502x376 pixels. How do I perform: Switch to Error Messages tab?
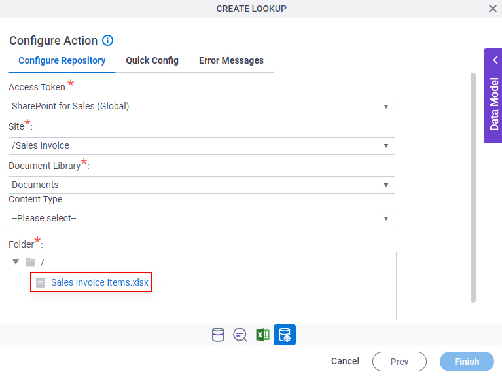(231, 60)
